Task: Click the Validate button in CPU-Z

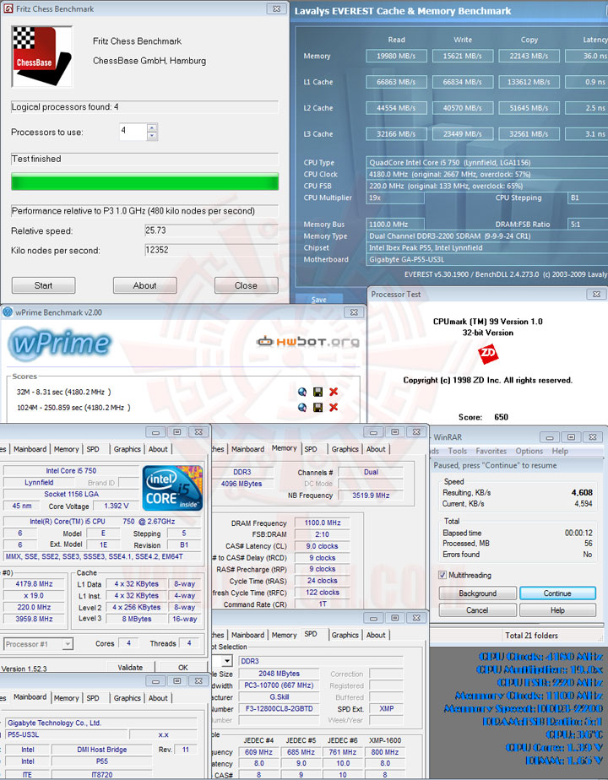Action: point(130,667)
